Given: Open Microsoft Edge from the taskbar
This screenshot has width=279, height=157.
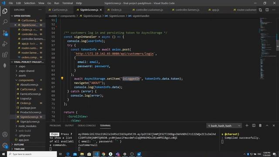Looking at the screenshot, I should [68, 154].
